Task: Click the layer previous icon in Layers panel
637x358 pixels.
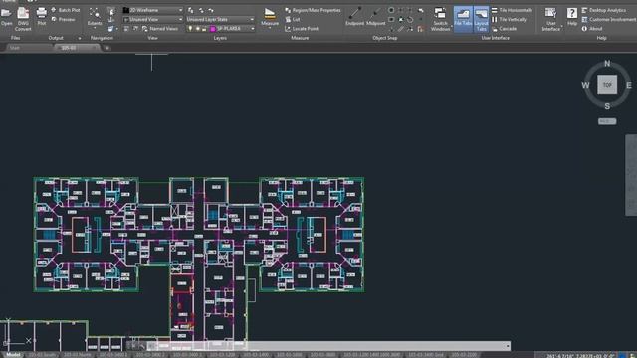Action: tap(211, 10)
